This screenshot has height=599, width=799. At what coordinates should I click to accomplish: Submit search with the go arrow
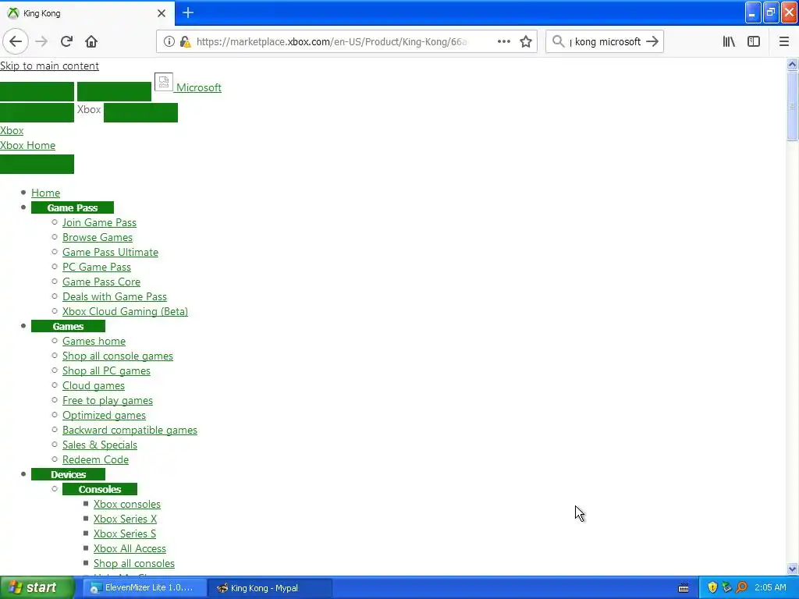652,42
